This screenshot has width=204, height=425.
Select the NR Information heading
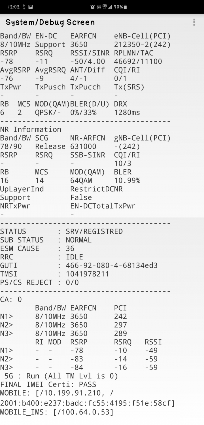pyautogui.click(x=31, y=129)
